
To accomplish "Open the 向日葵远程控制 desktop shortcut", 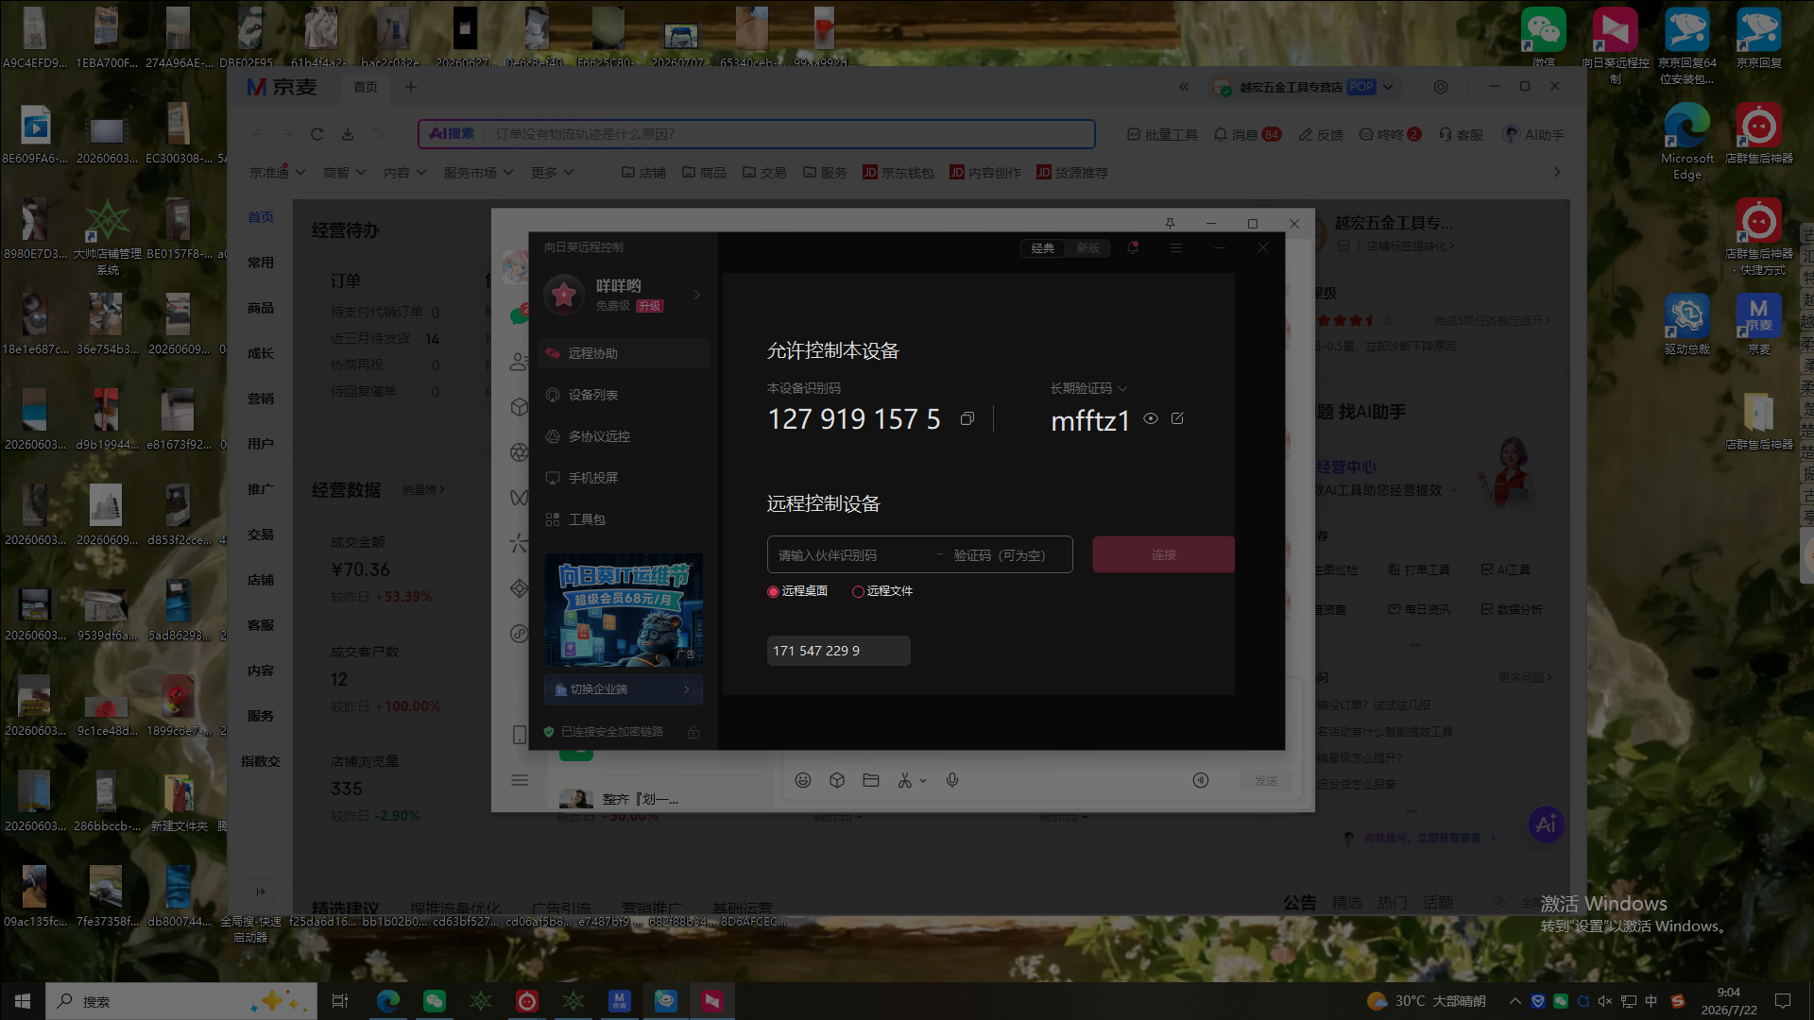I will click(x=1616, y=45).
